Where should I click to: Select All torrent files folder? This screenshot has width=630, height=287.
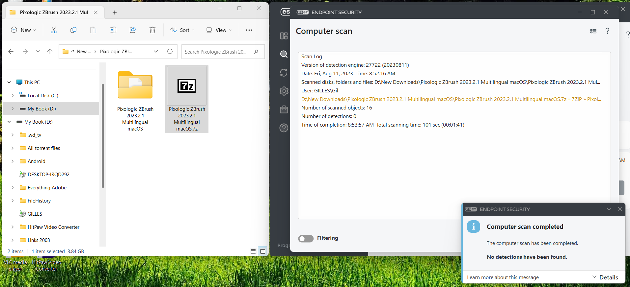point(44,148)
